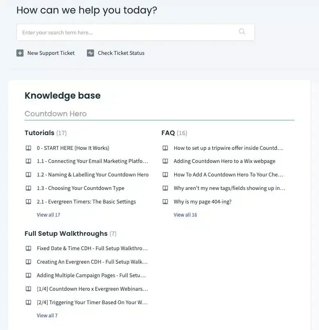This screenshot has width=319, height=330.
Task: Click book icon next to START HERE article
Action: pos(28,148)
